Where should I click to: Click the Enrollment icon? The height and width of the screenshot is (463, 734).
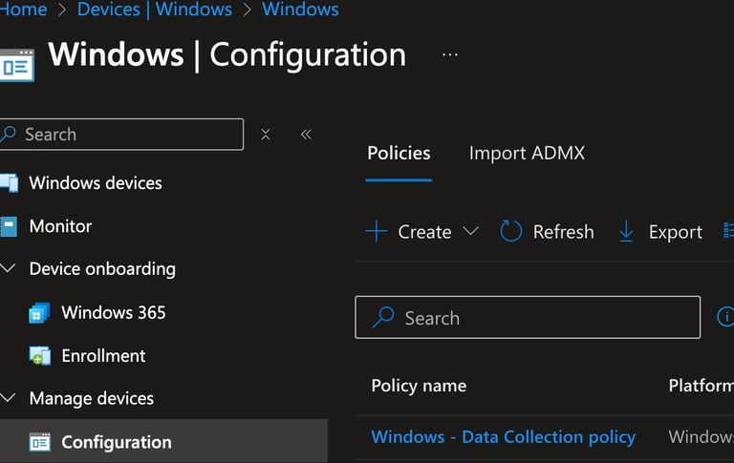tap(40, 356)
